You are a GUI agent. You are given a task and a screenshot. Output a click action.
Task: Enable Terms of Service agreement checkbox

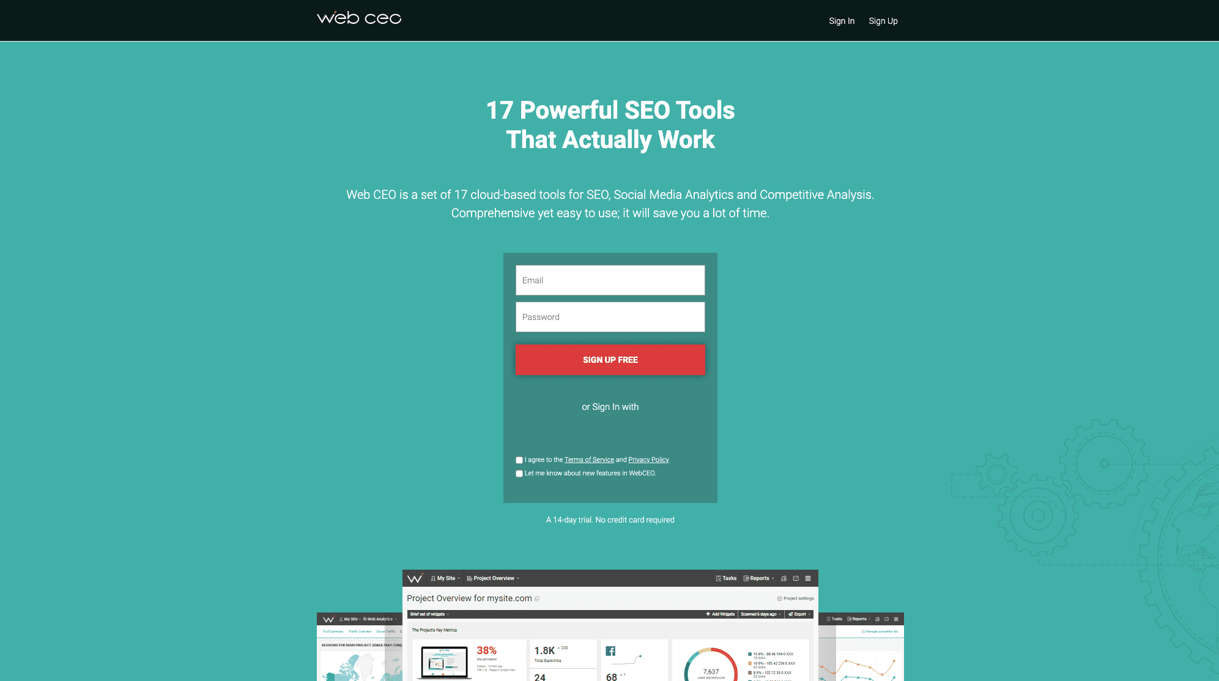click(519, 460)
